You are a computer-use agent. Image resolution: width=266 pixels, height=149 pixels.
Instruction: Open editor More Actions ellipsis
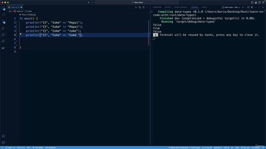tap(147, 7)
